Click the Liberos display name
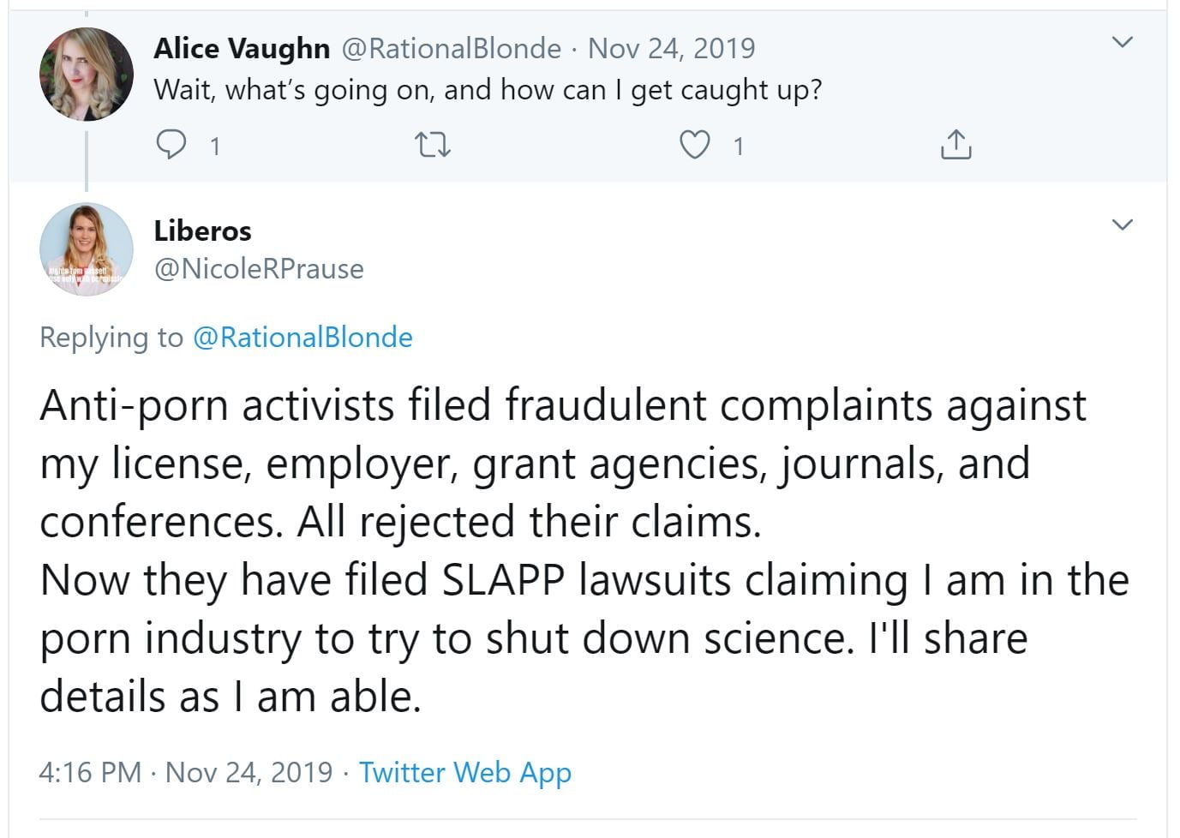Viewport: 1180px width, 838px height. (x=203, y=230)
